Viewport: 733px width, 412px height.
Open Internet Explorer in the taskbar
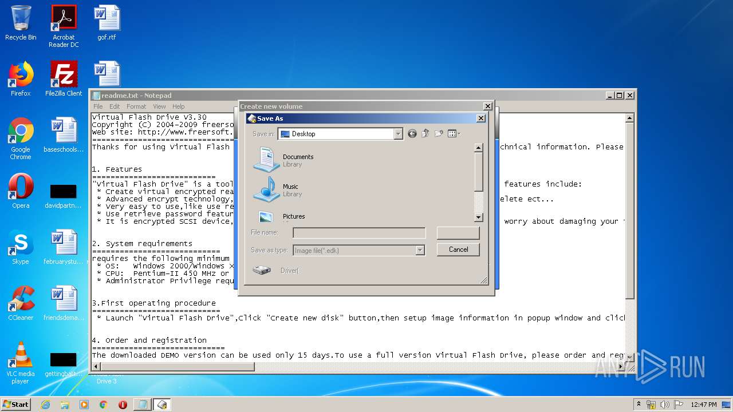(45, 405)
